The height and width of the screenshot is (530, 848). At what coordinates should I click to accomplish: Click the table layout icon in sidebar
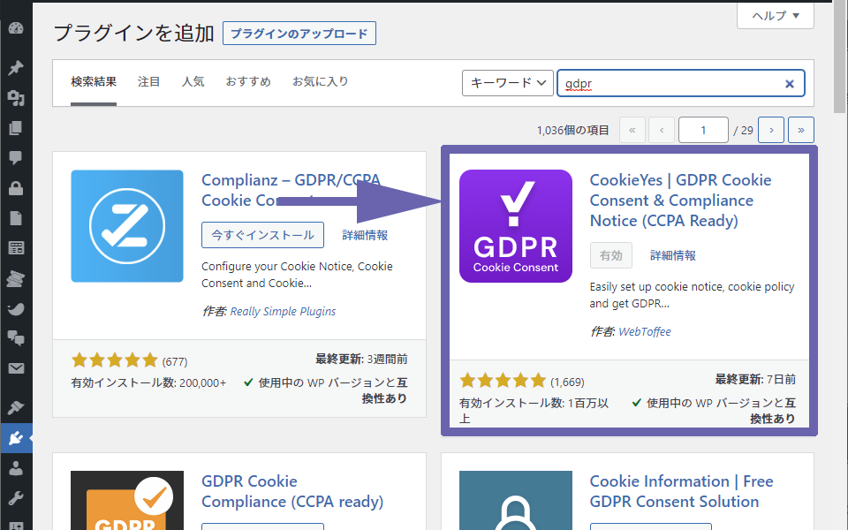pos(16,248)
